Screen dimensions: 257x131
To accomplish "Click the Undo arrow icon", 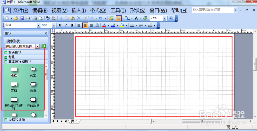I will 92,18.
